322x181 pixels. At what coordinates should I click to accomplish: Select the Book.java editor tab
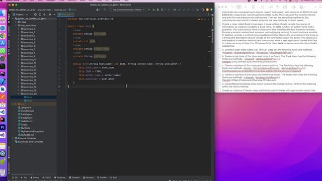coord(66,15)
